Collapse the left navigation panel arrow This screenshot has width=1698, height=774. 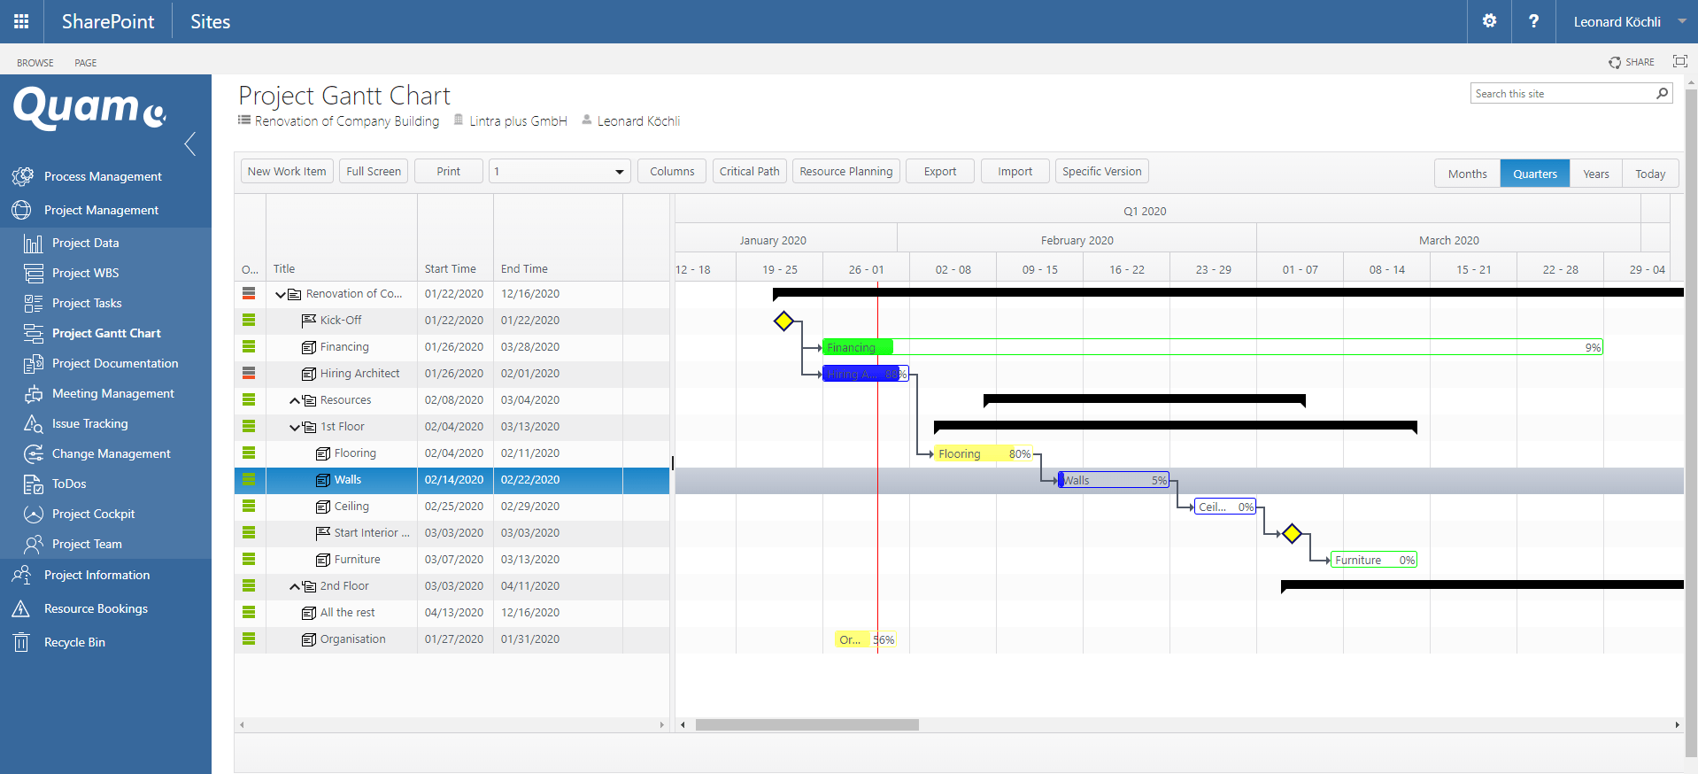[x=189, y=143]
